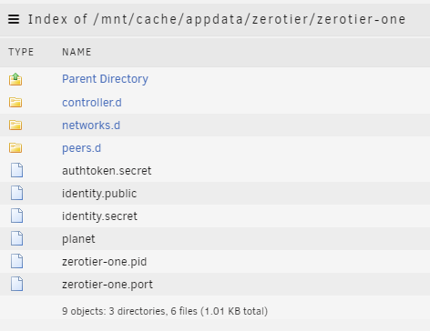Click the zerotier-one.port file icon
430x331 pixels.
coord(16,284)
